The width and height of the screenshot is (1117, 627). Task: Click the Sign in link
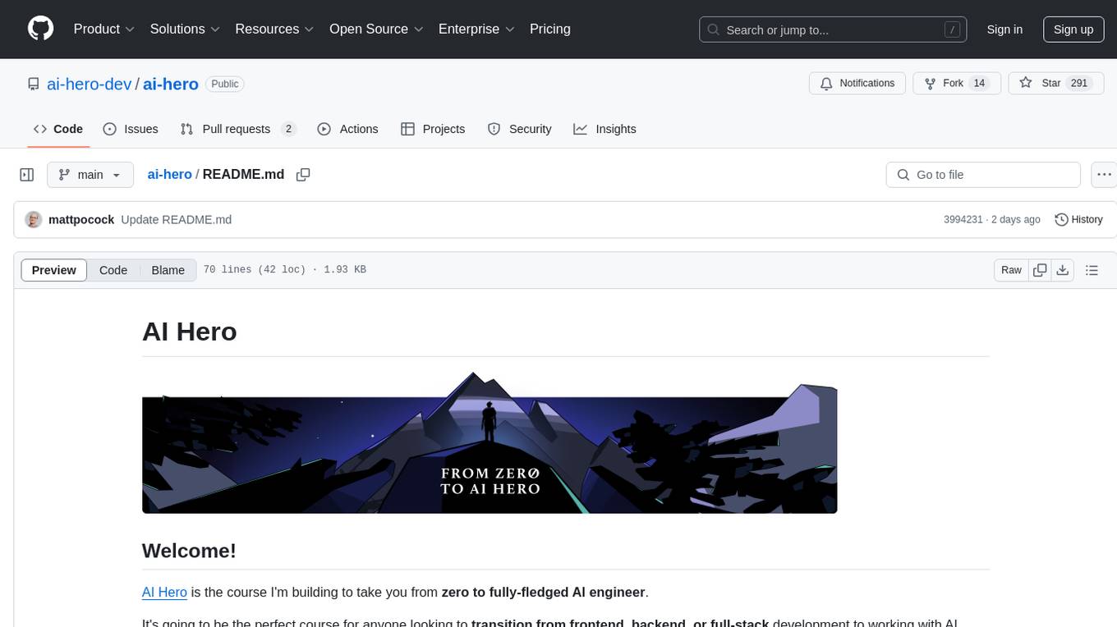click(1004, 30)
